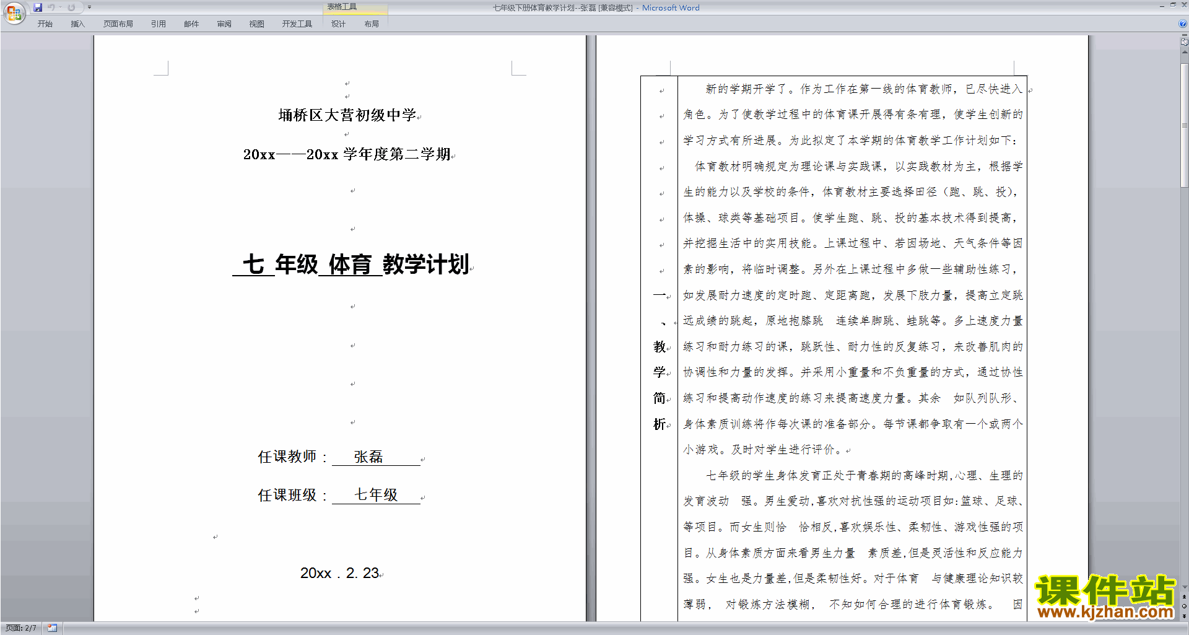Go to the next page with the double-down arrow
This screenshot has height=635, width=1189.
(x=1184, y=616)
